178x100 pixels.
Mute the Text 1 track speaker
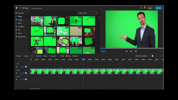17,67
